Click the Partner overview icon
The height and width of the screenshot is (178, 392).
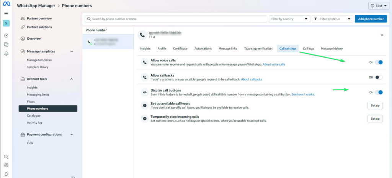pyautogui.click(x=23, y=18)
